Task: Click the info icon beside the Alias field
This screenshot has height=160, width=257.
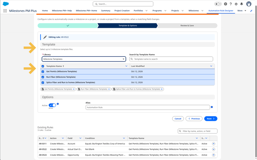Action: [x=212, y=107]
